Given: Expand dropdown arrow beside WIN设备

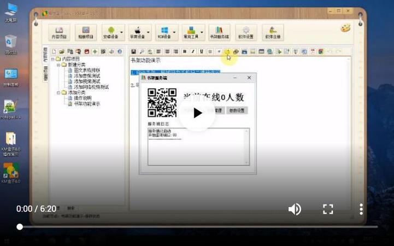Looking at the screenshot, I should click(x=175, y=32).
